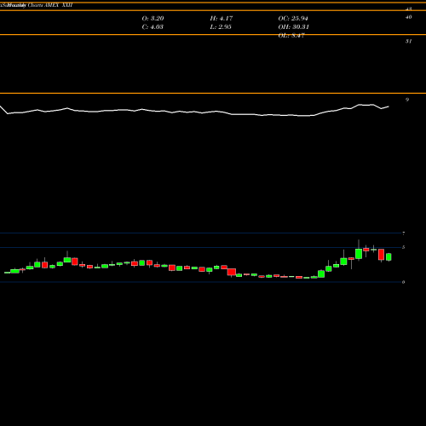The height and width of the screenshot is (426, 426).
Task: Click the end point of the white line
Action: pyautogui.click(x=389, y=106)
